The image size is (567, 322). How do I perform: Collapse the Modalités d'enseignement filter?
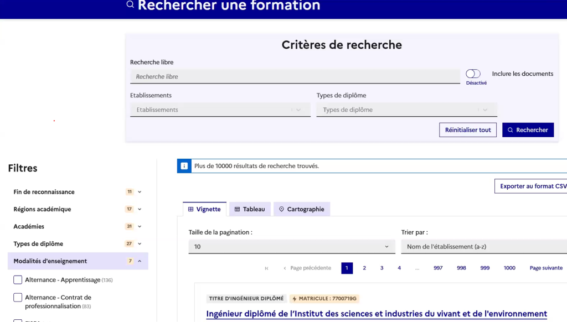78,261
